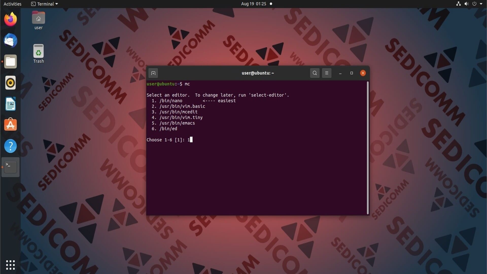Image resolution: width=487 pixels, height=274 pixels.
Task: Click the '/bin/nano' option line
Action: [x=194, y=101]
